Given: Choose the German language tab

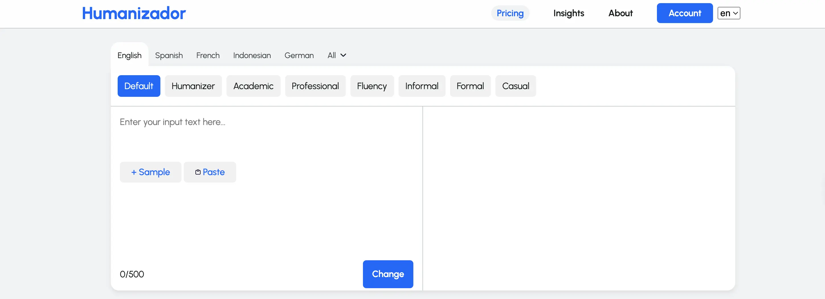Looking at the screenshot, I should pos(299,55).
